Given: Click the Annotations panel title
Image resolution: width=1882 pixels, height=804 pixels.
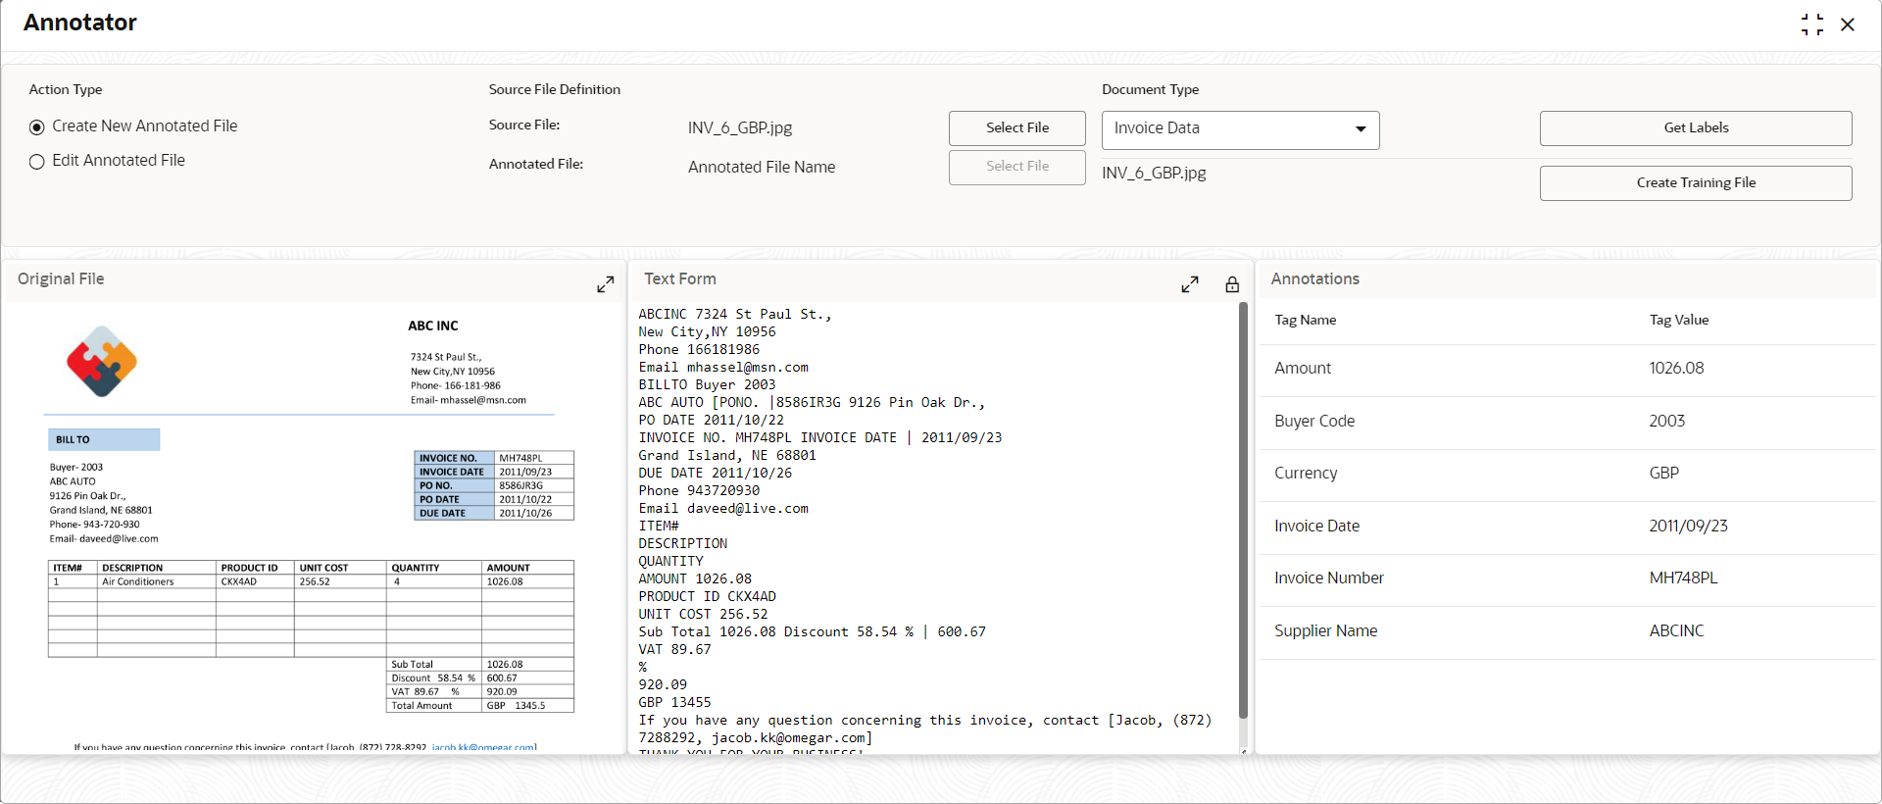Looking at the screenshot, I should [x=1315, y=279].
